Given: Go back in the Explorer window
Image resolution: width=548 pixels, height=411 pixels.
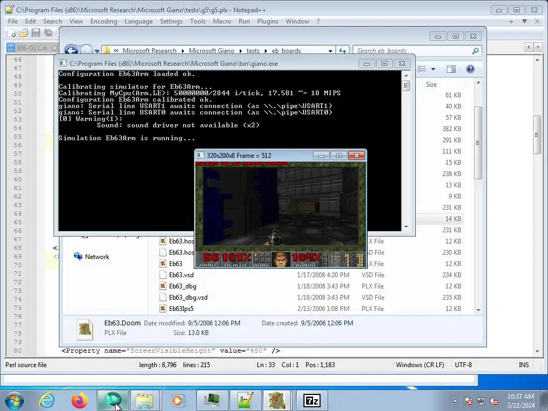Looking at the screenshot, I should click(x=71, y=50).
